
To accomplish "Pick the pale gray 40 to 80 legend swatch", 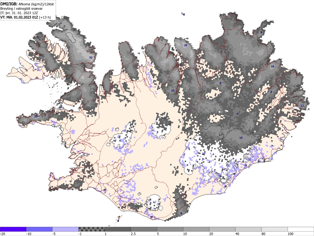I will pos(248,229).
